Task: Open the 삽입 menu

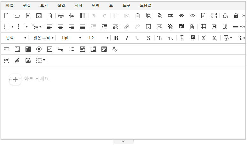Action: (61, 5)
